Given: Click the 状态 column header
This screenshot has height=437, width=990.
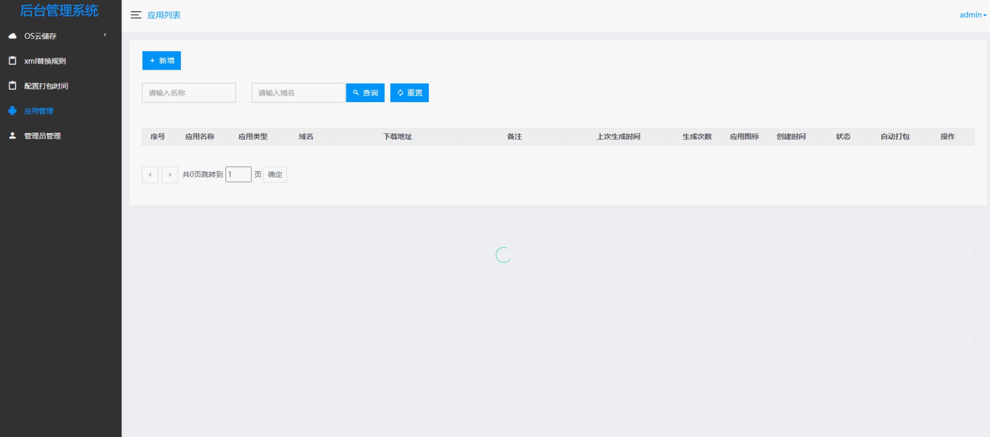Looking at the screenshot, I should coord(843,137).
